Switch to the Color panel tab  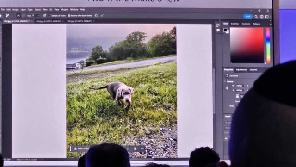(x=226, y=24)
